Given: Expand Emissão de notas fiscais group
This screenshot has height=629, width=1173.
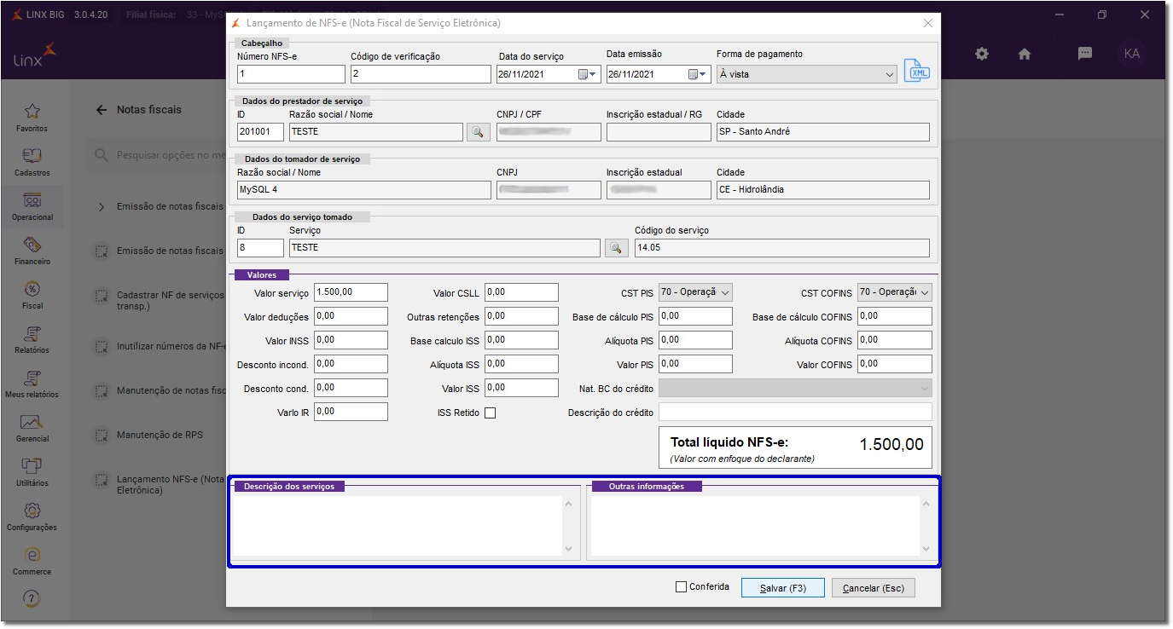Looking at the screenshot, I should coord(102,207).
